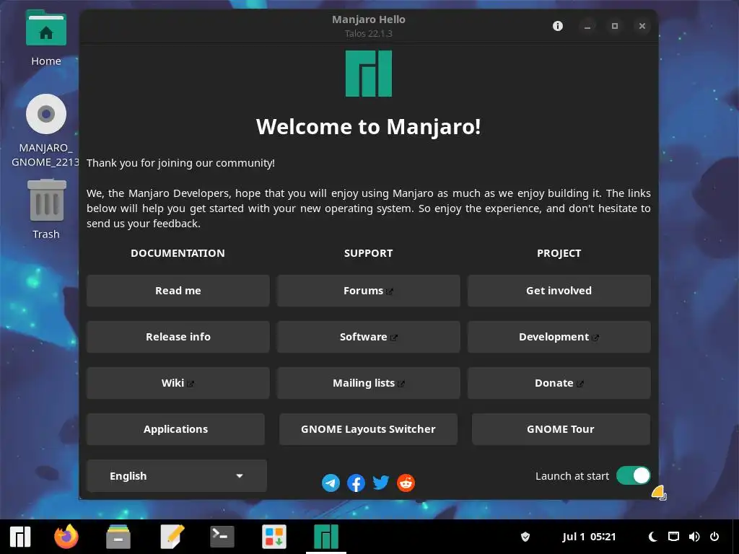Image resolution: width=739 pixels, height=554 pixels.
Task: Click the Talos 22.1.3 subtitle text
Action: (x=369, y=33)
